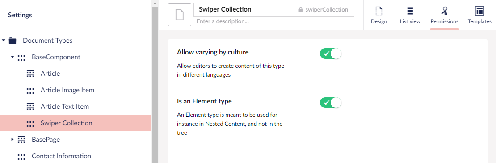Viewport: 496px width, 165px height.
Task: Click the Article Text Item icon
Action: [30, 106]
